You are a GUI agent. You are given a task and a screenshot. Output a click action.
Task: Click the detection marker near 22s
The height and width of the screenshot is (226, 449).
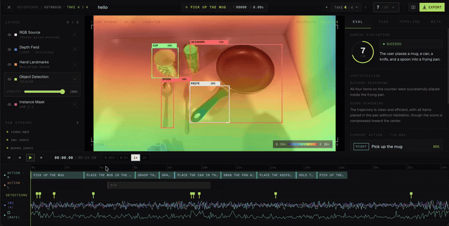pos(411,195)
